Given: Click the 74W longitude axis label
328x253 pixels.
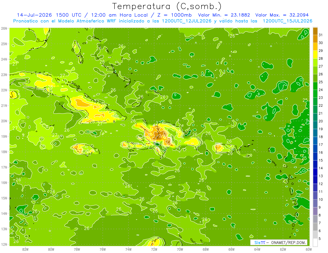Looking at the screenshot, I should tap(128, 249).
